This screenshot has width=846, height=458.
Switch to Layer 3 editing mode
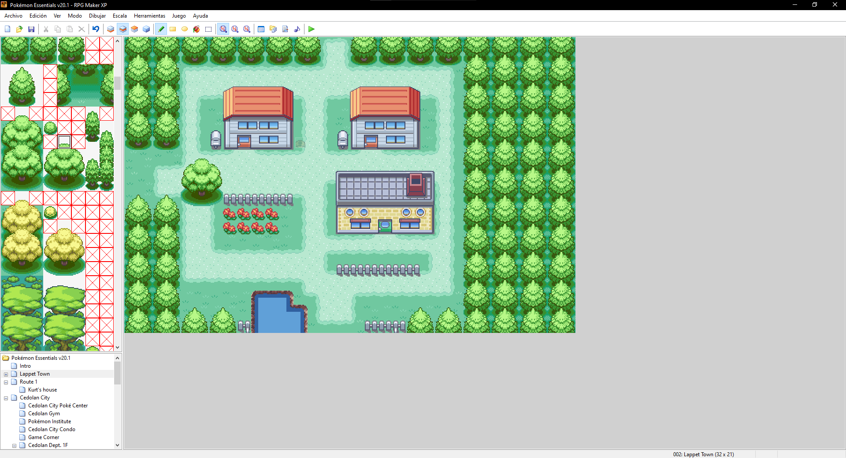pyautogui.click(x=134, y=29)
